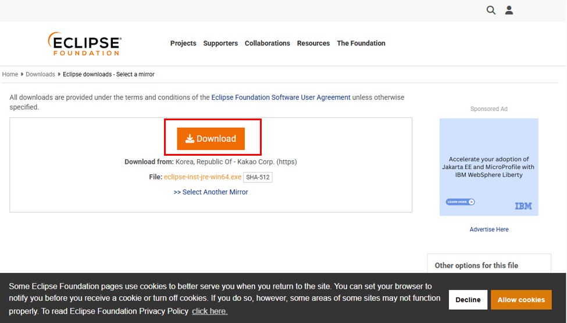Click the SHA-512 checksum button

258,177
